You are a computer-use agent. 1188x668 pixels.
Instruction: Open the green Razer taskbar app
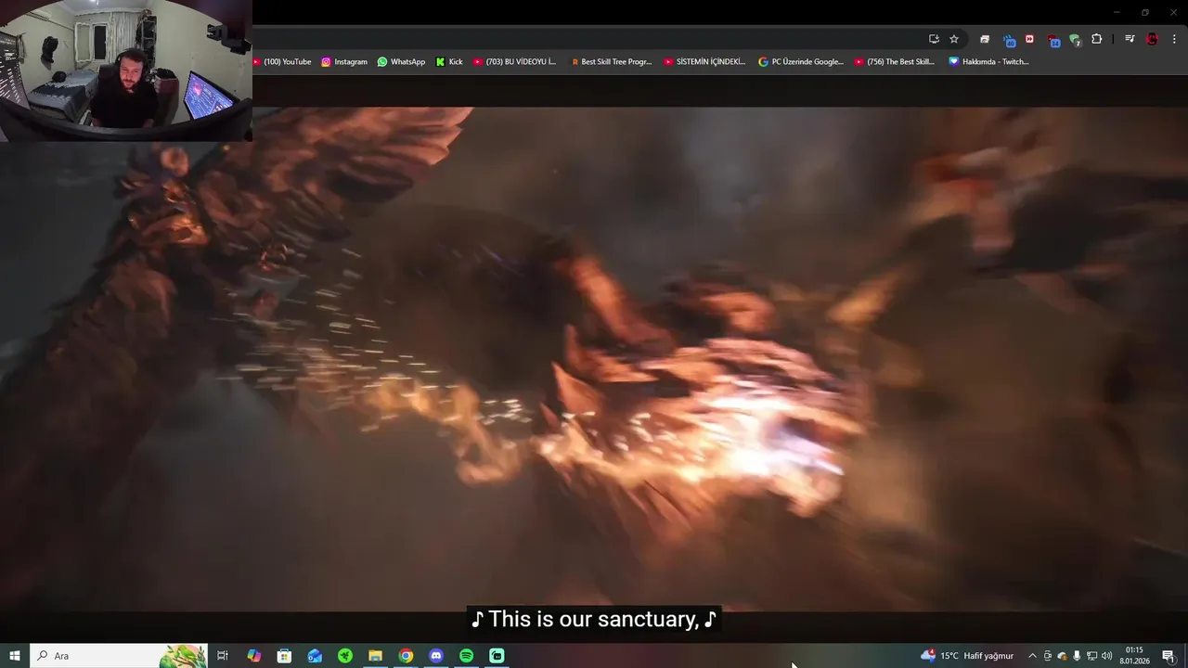[x=345, y=656]
